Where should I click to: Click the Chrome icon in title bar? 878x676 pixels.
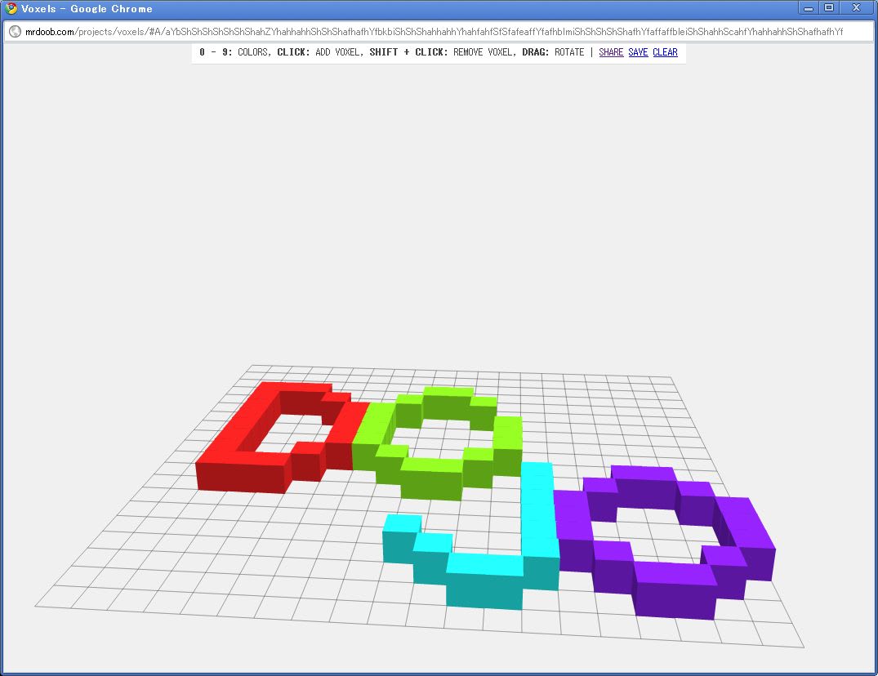tap(11, 9)
